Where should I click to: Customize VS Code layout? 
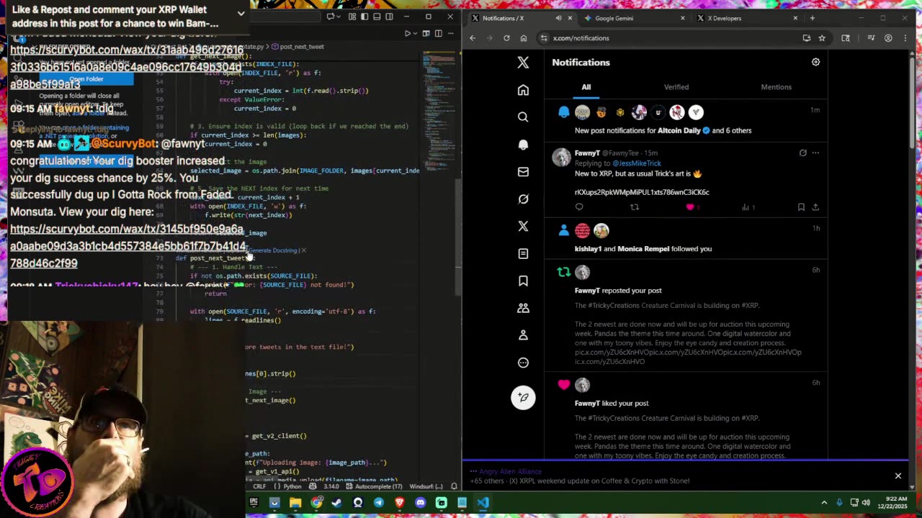(352, 17)
